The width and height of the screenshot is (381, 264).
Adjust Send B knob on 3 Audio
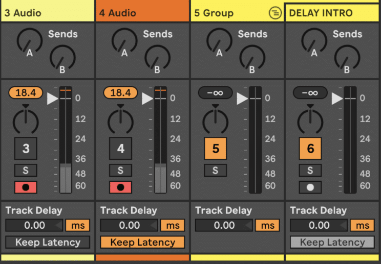pyautogui.click(x=62, y=58)
